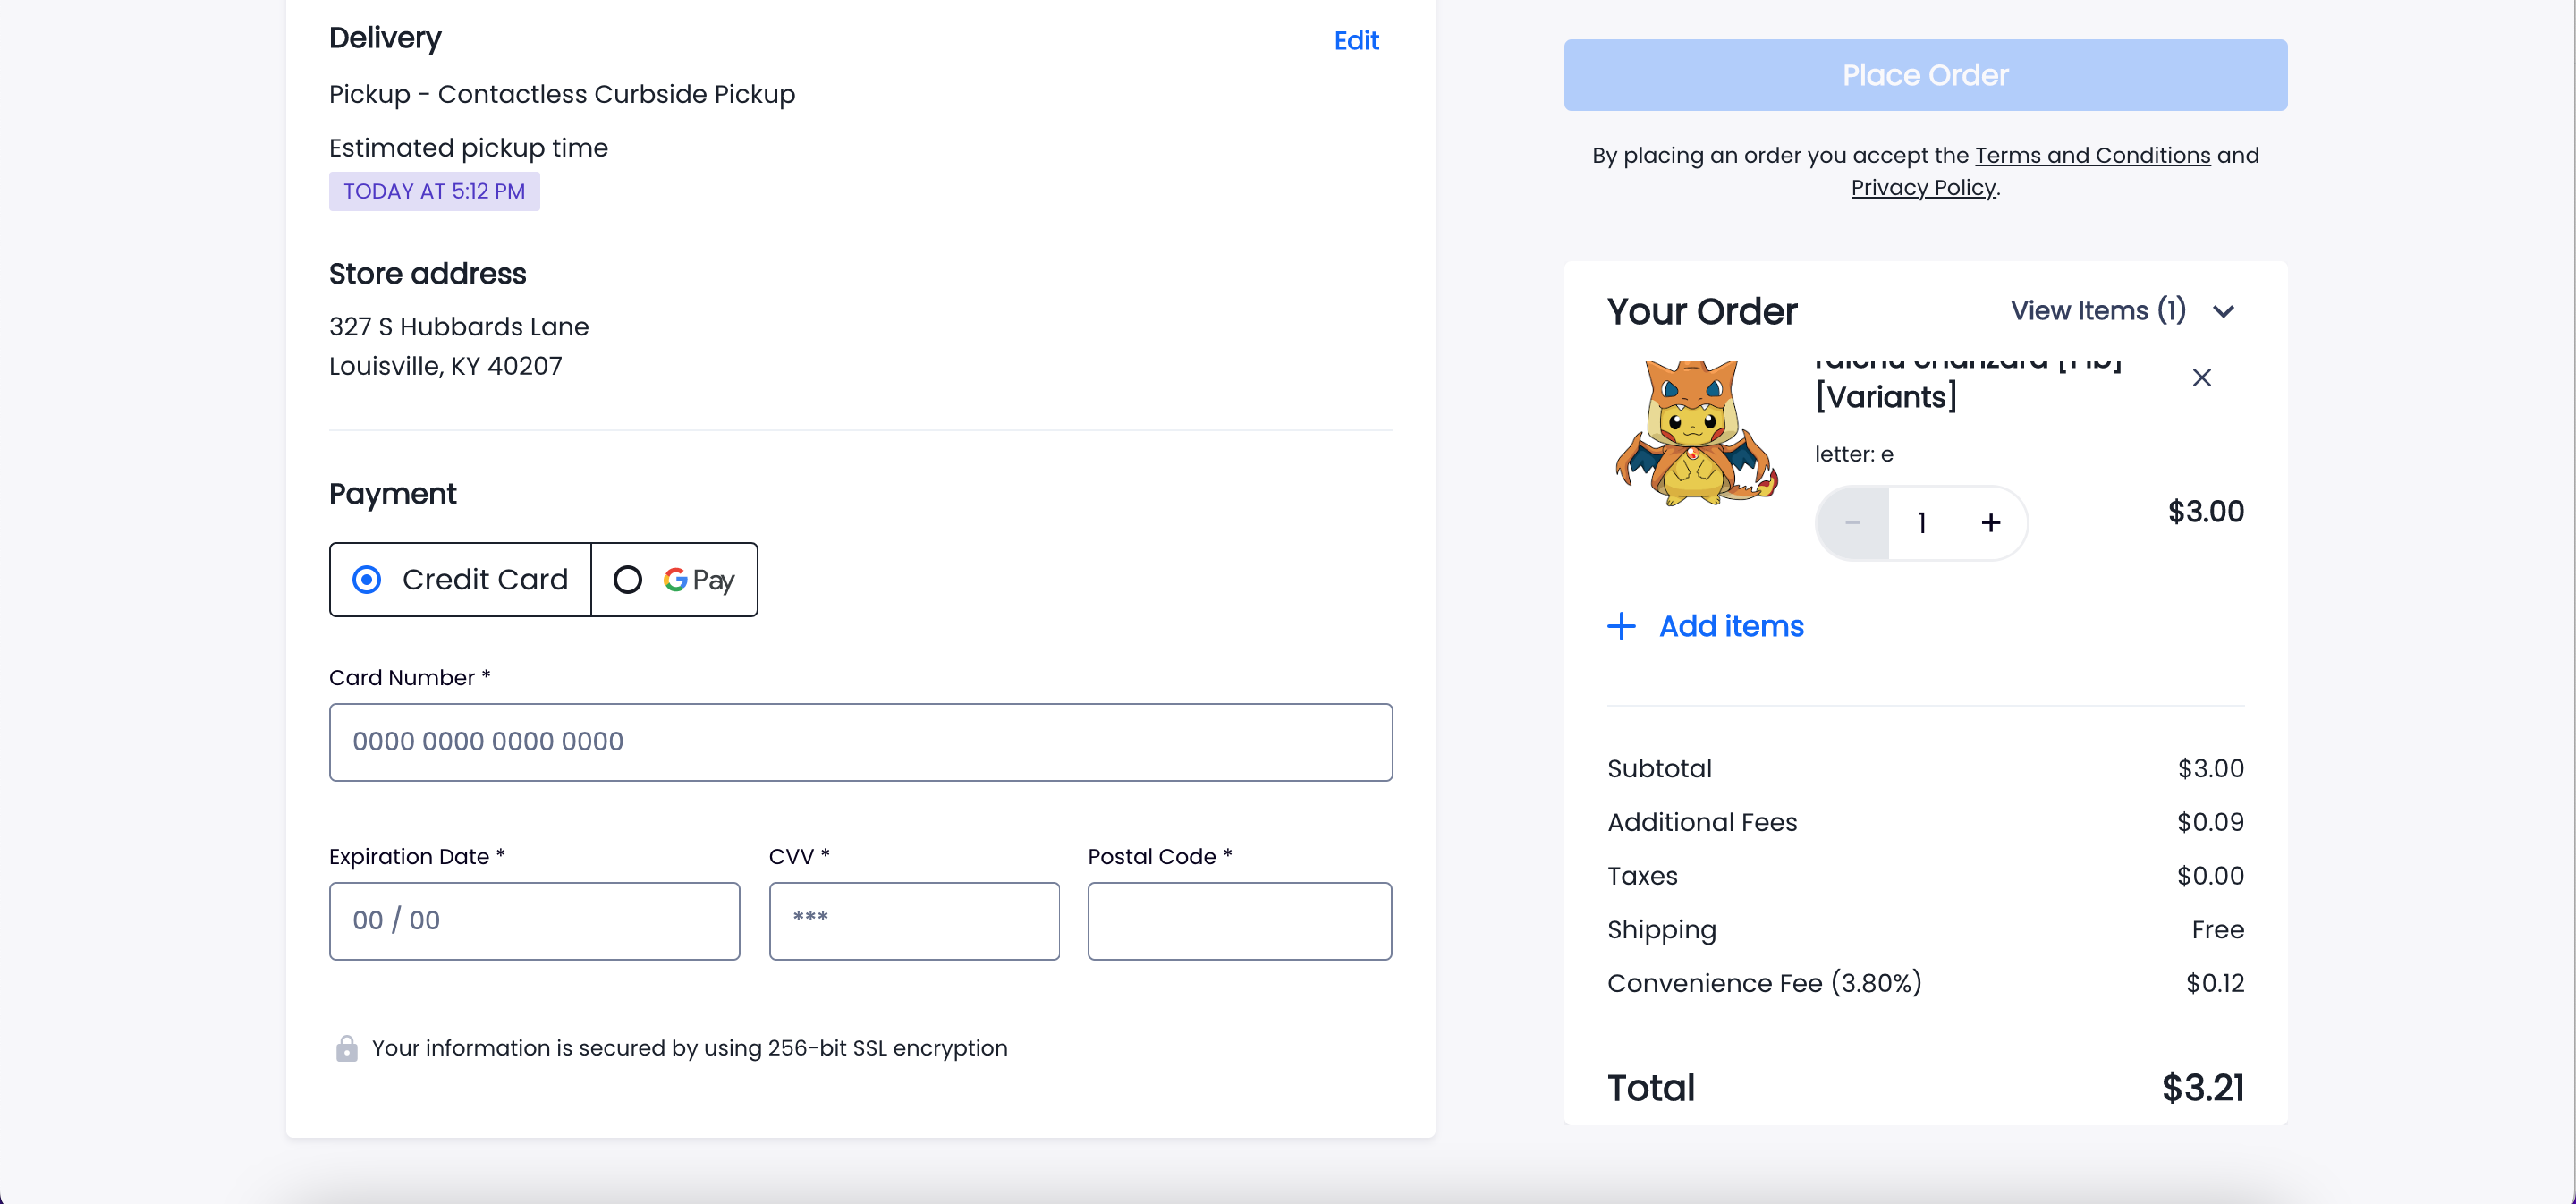This screenshot has height=1204, width=2576.
Task: Click the plus icon beside Add items
Action: tap(1621, 626)
